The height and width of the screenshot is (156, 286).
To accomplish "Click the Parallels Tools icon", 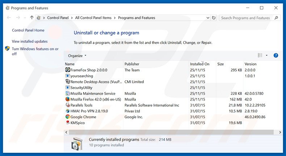I will [x=68, y=105].
